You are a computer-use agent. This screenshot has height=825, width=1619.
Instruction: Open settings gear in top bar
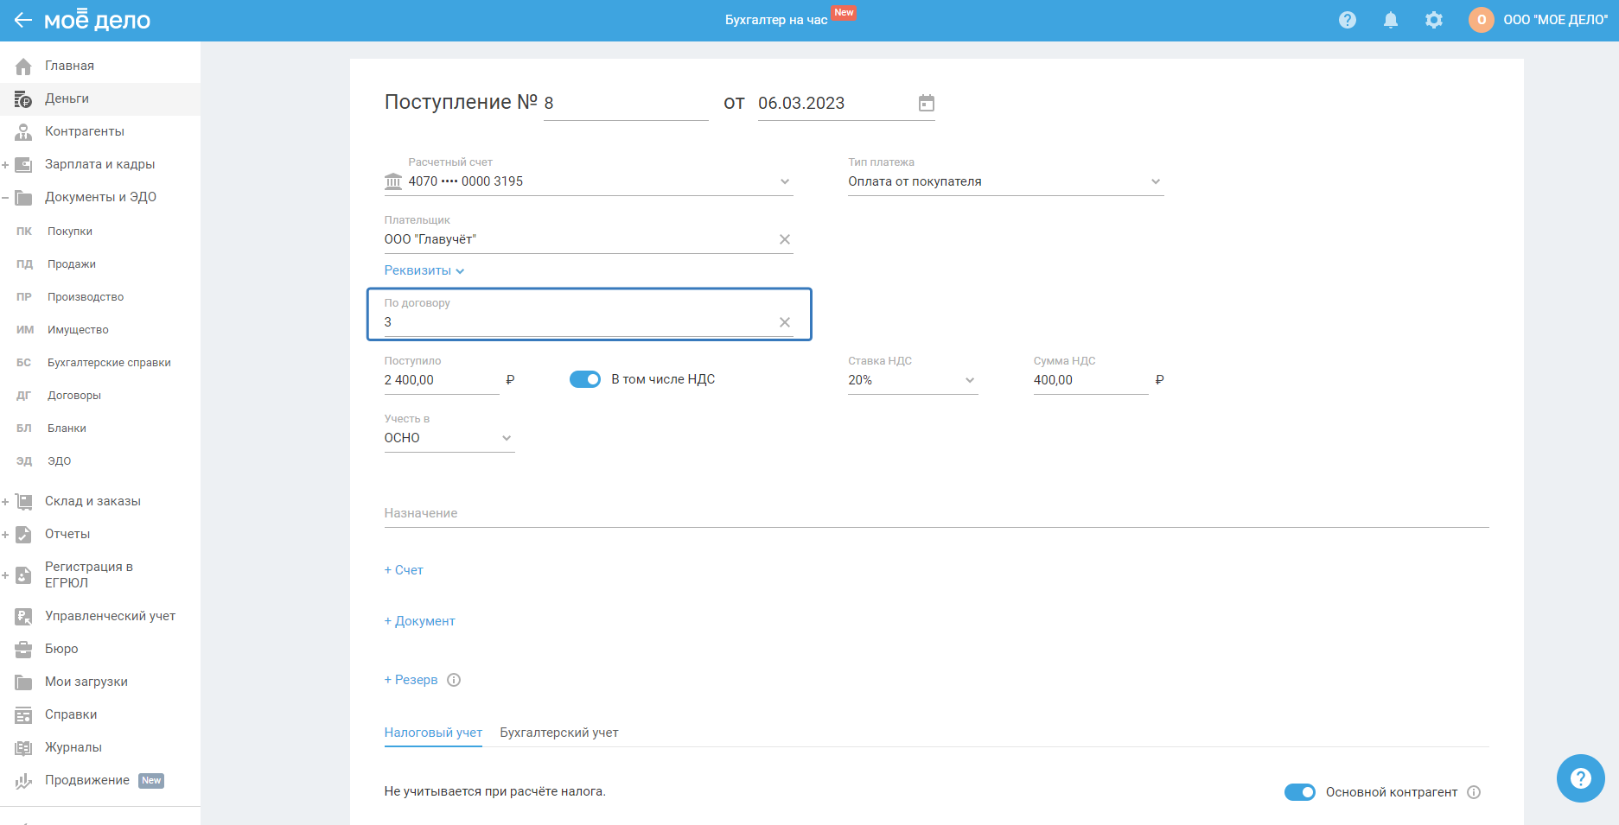[1433, 20]
